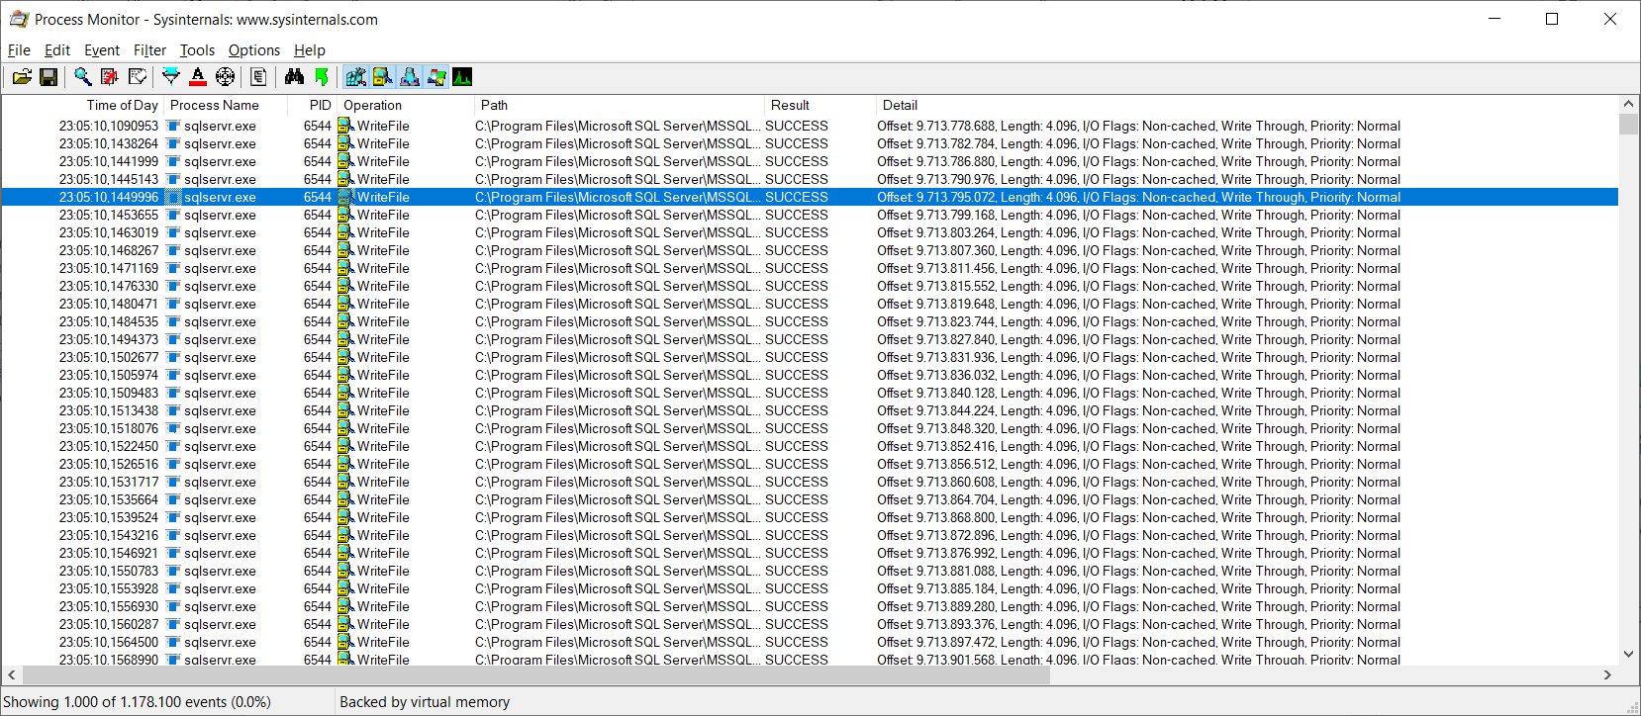The width and height of the screenshot is (1641, 716).
Task: Click the horizontal scrollbar left arrow
Action: (x=11, y=674)
